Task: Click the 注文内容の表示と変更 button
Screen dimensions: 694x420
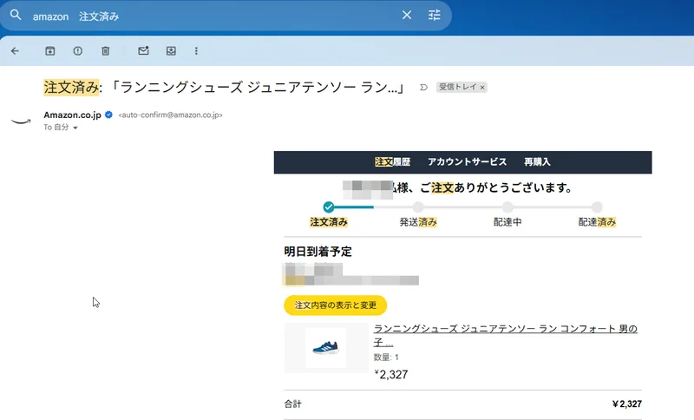Action: [336, 305]
